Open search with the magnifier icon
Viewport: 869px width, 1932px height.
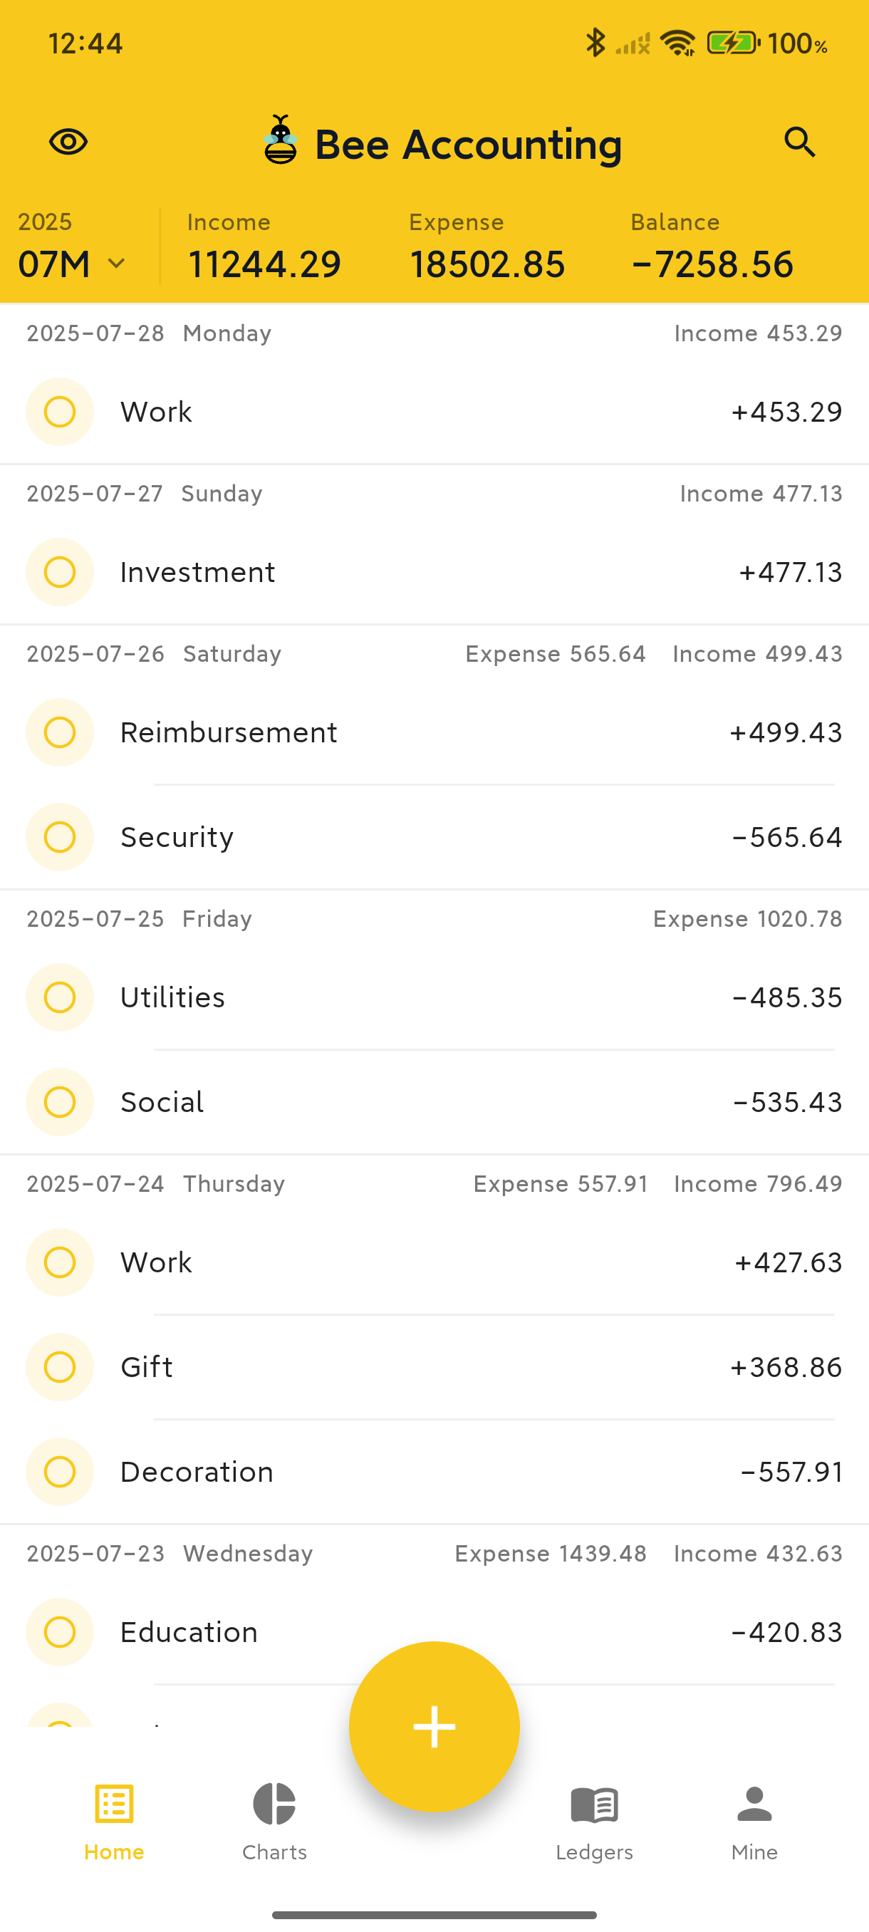point(799,142)
